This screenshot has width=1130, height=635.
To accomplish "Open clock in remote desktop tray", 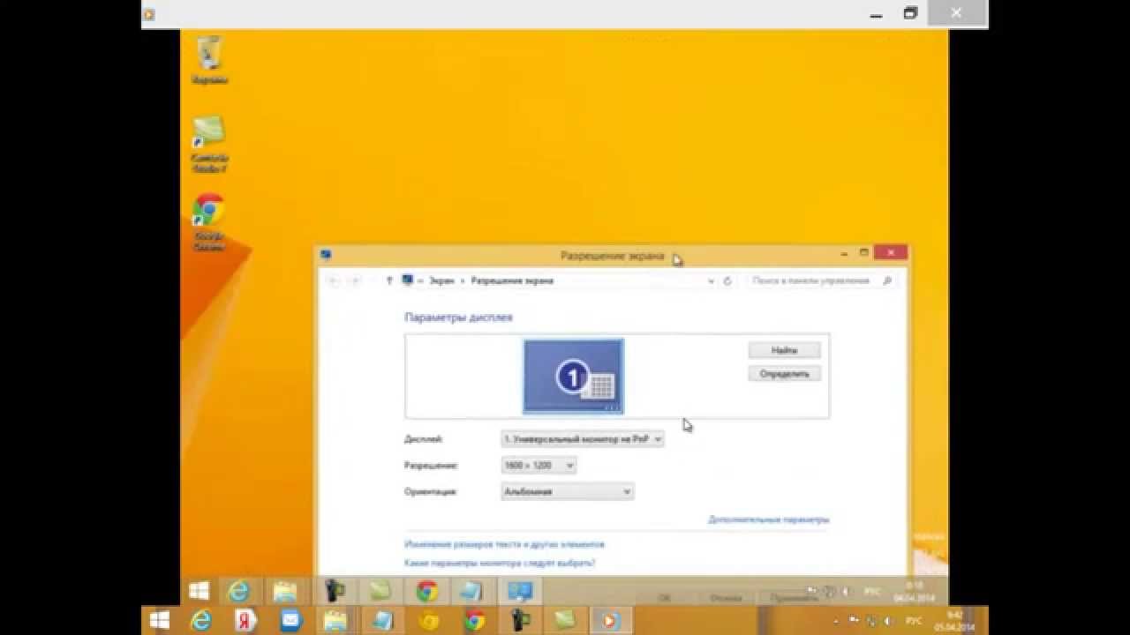I will [914, 591].
